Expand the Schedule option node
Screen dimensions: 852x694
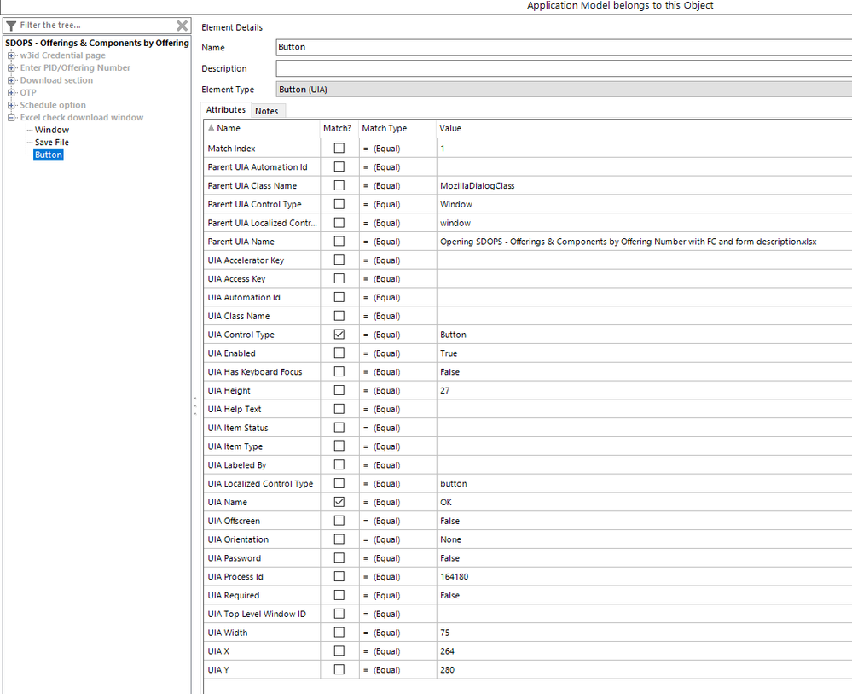11,106
